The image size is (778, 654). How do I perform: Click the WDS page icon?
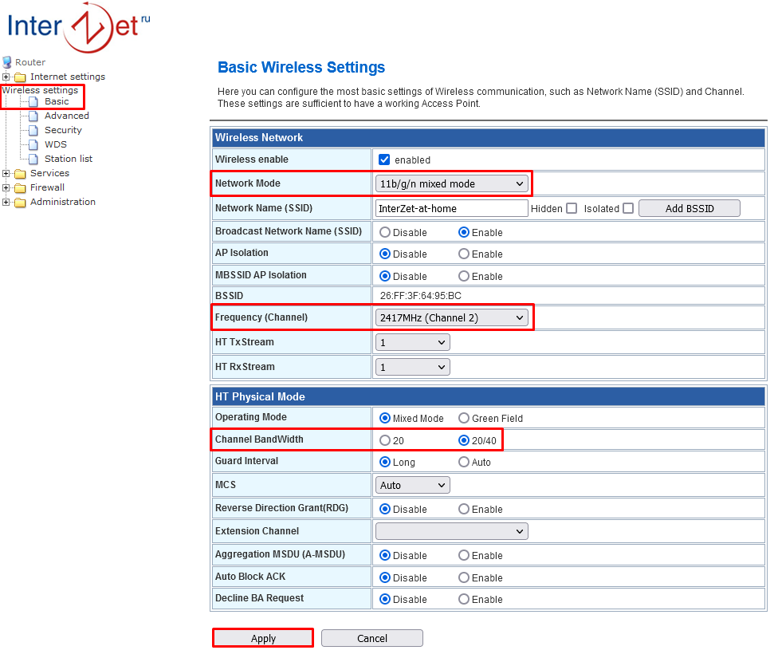tap(33, 145)
